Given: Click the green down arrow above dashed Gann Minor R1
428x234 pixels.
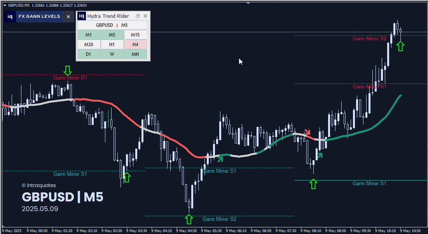Looking at the screenshot, I should pos(67,70).
